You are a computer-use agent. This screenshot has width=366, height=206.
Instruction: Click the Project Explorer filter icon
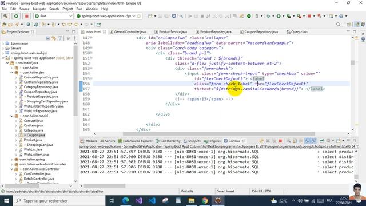[60, 38]
